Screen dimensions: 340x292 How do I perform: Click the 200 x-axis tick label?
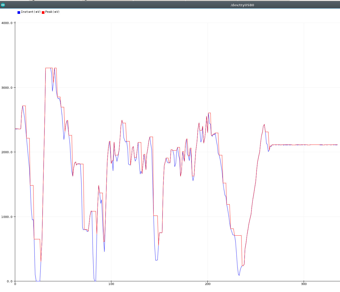(x=208, y=284)
